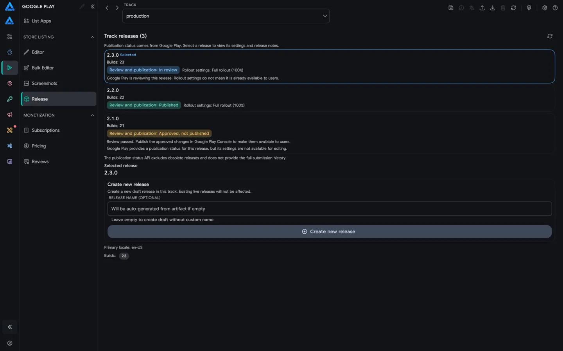563x351 pixels.
Task: Click the edit pencil next to Google Play
Action: 82,7
